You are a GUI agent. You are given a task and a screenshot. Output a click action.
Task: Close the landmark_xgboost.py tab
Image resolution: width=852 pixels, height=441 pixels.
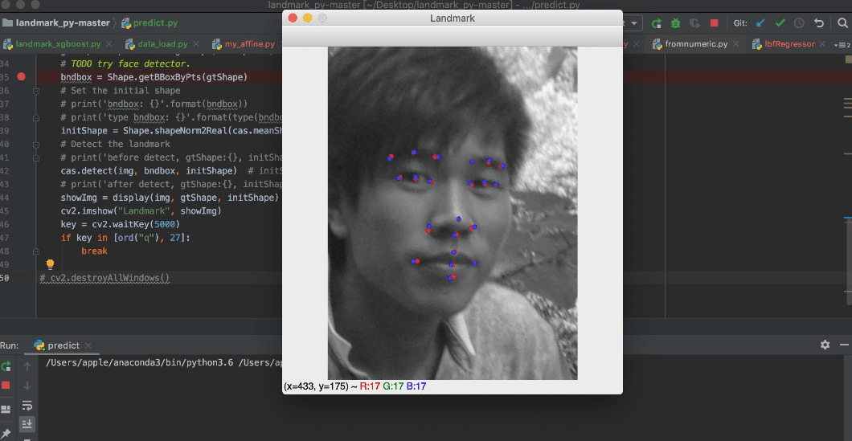coord(109,44)
